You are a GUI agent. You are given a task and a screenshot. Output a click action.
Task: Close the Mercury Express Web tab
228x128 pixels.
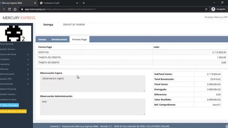pos(35,3)
